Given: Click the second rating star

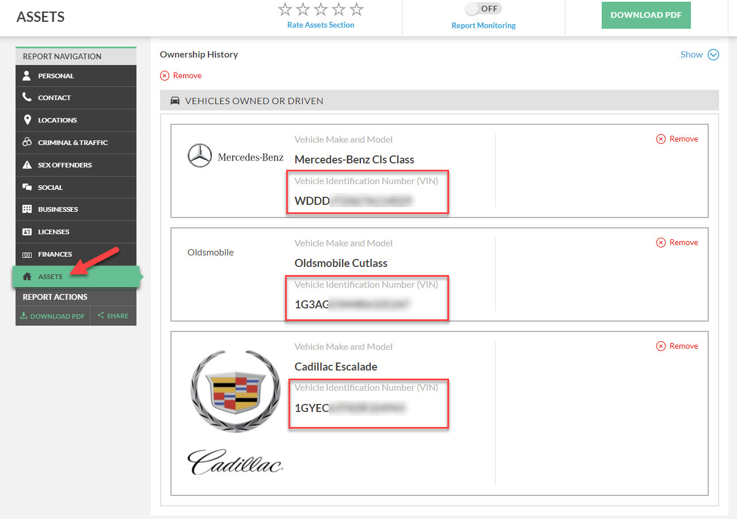Looking at the screenshot, I should [x=303, y=9].
